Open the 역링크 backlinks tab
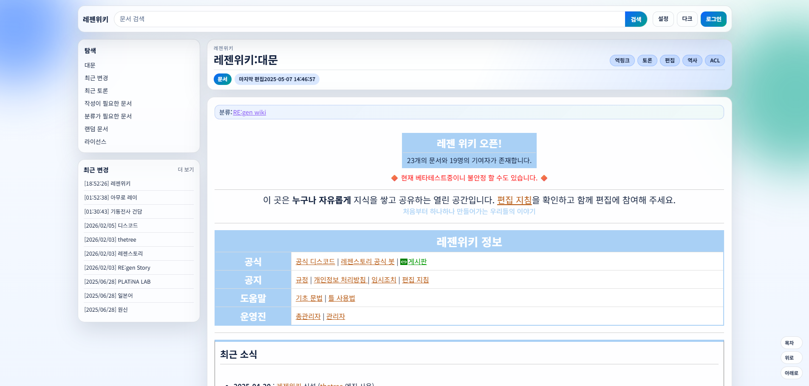 [x=622, y=61]
